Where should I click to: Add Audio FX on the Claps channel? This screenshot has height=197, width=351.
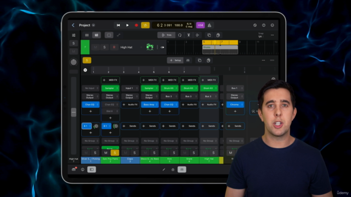point(130,105)
